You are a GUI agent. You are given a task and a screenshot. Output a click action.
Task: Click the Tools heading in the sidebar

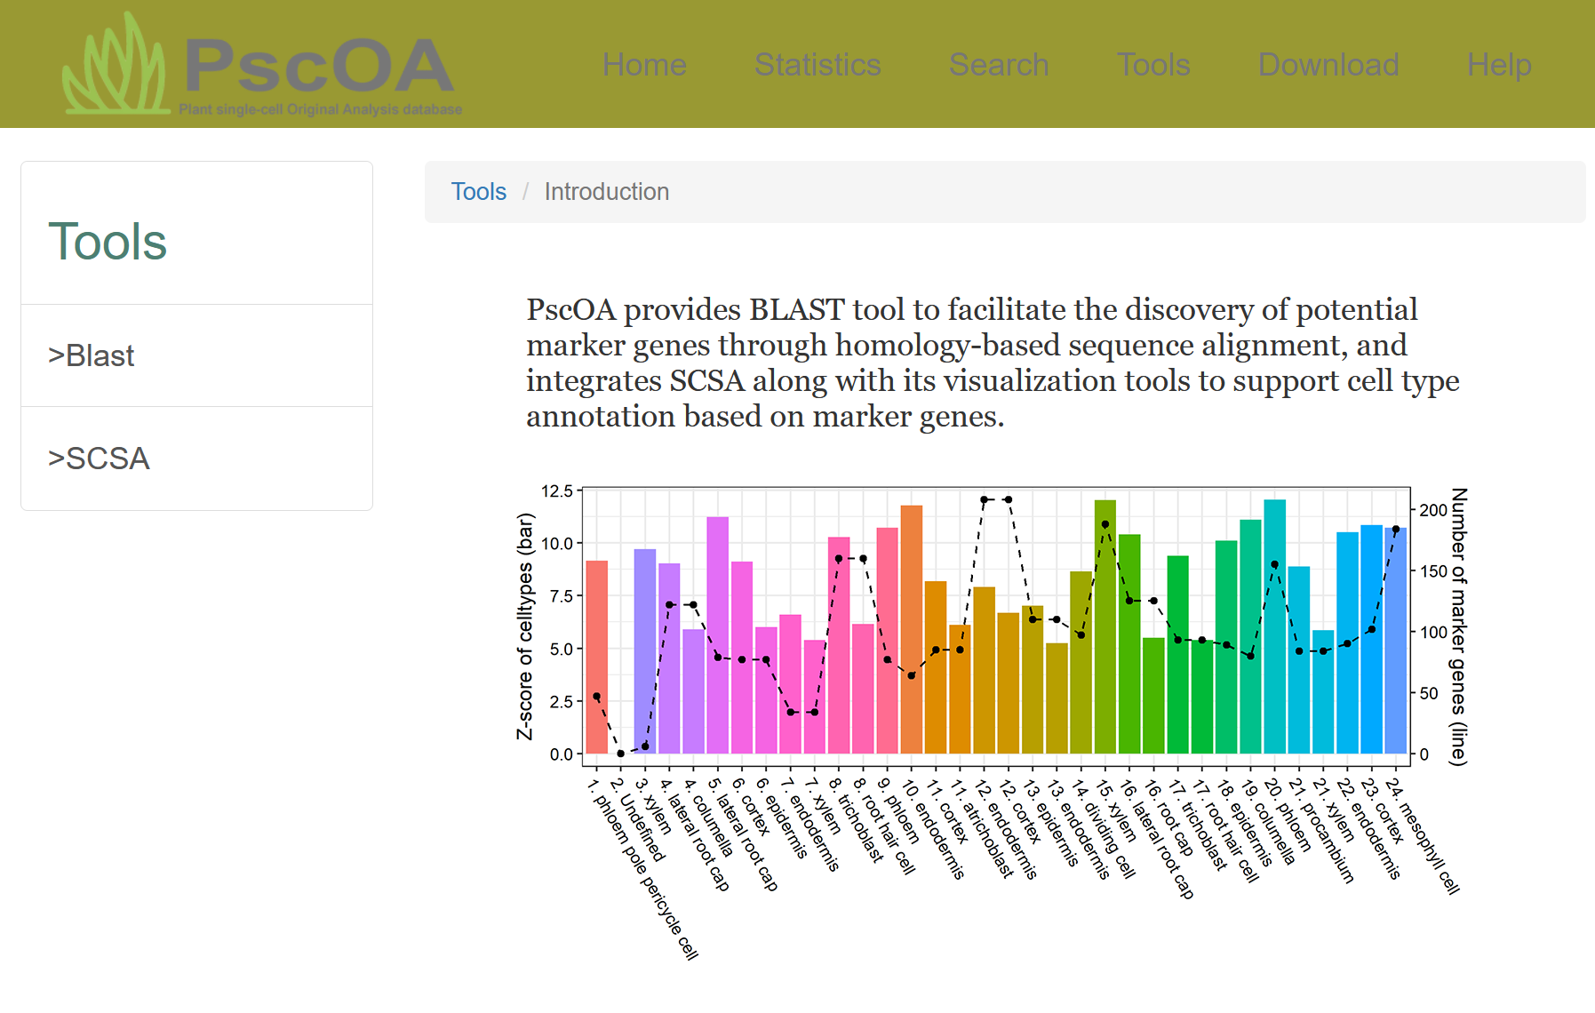tap(108, 242)
